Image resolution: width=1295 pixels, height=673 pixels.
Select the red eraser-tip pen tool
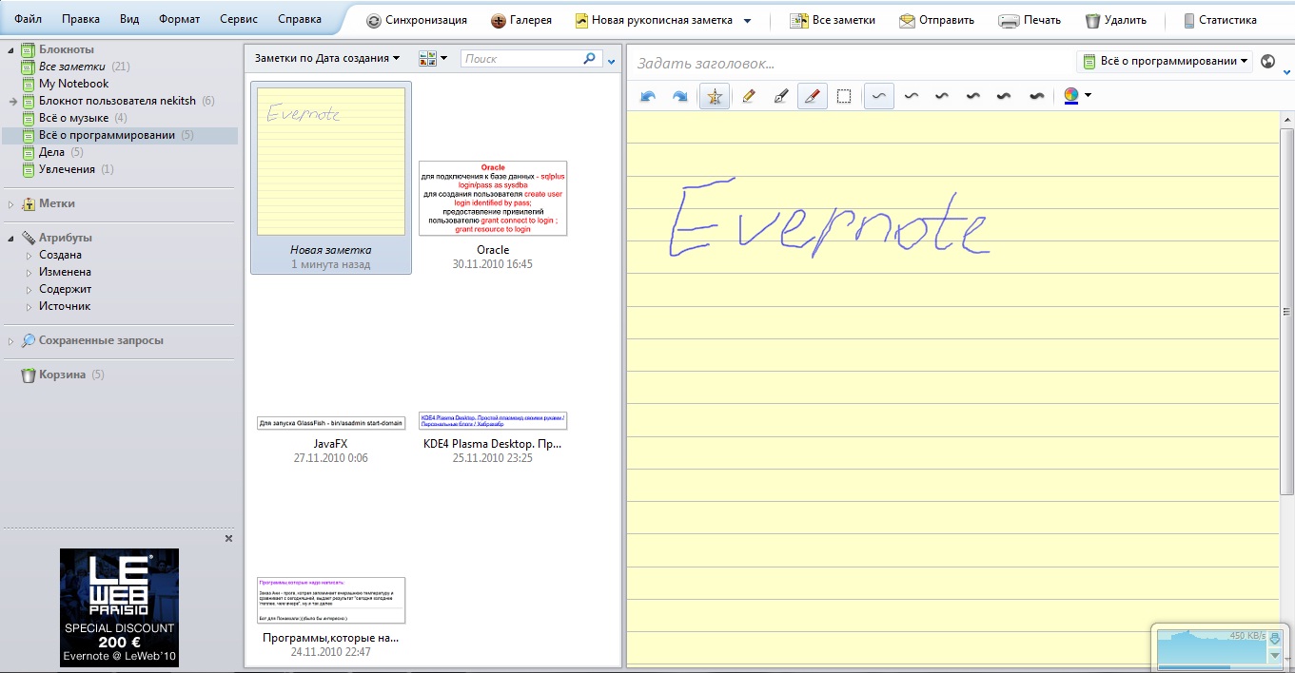click(812, 96)
